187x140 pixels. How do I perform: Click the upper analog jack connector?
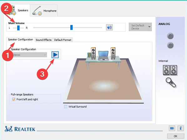coord(170,36)
